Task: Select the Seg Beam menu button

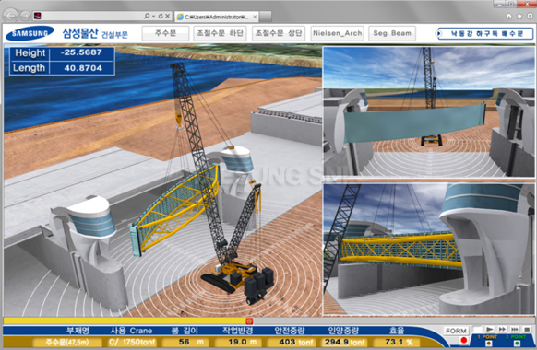Action: click(x=392, y=33)
